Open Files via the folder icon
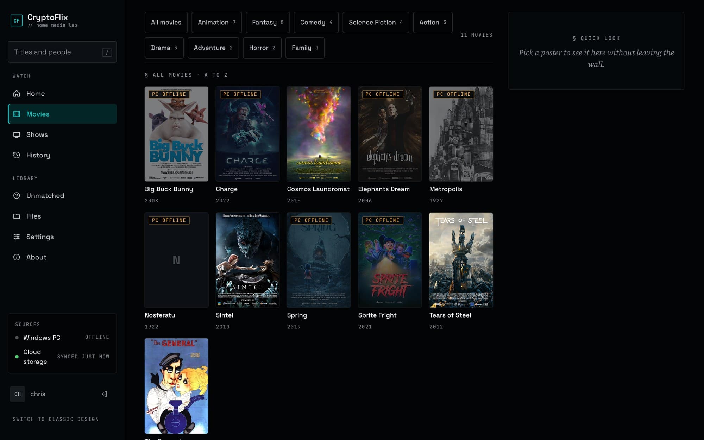This screenshot has height=440, width=704. [x=17, y=216]
